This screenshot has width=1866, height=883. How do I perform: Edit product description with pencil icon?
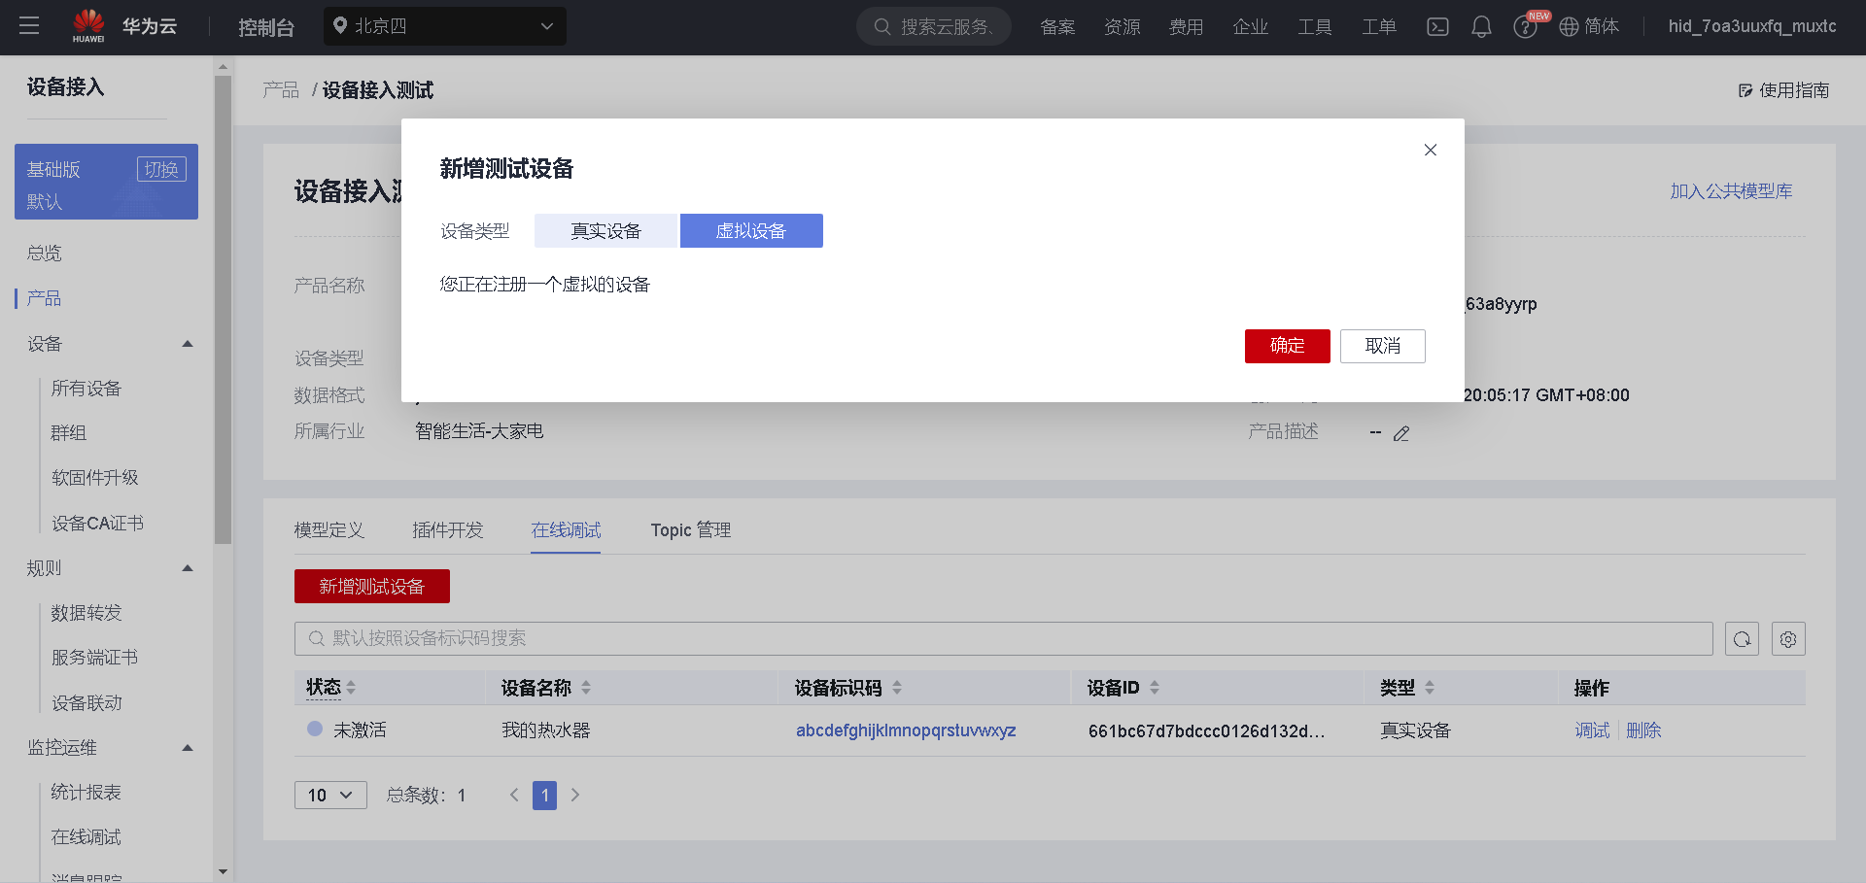coord(1401,433)
